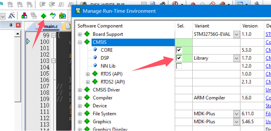Open the Pack Installer toolbar icon

tap(62, 16)
